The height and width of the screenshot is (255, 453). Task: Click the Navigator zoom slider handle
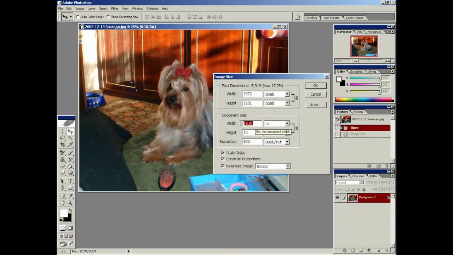(x=369, y=61)
